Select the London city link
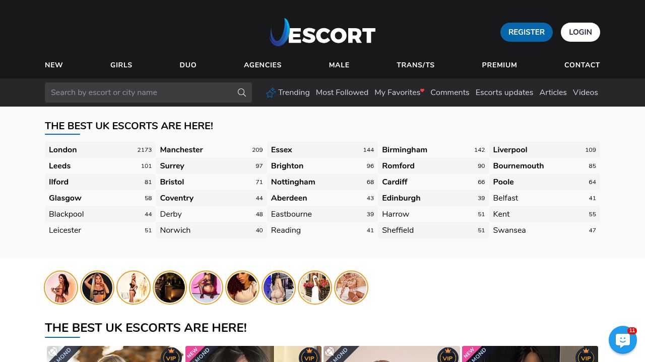 (x=100, y=150)
